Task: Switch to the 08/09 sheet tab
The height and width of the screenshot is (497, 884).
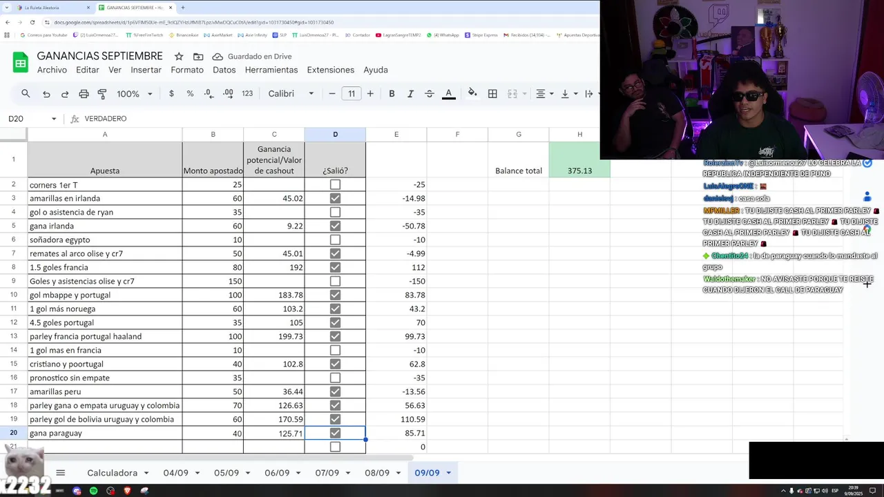Action: pyautogui.click(x=377, y=473)
